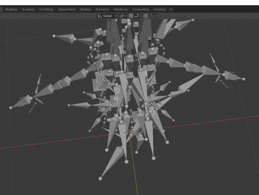Switch to the Shading tab
The image size is (259, 195).
pyautogui.click(x=85, y=9)
